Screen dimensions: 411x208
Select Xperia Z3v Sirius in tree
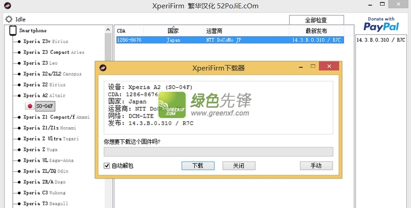46,41
